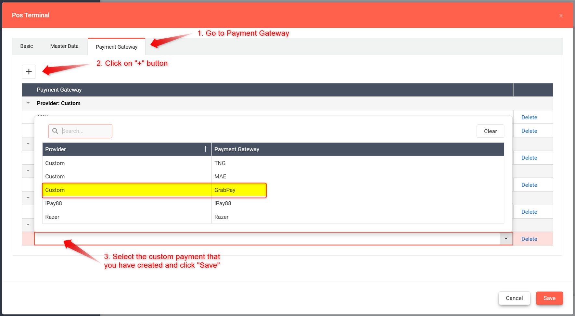This screenshot has width=575, height=316.
Task: Delete the new highlighted gateway row
Action: tap(529, 239)
